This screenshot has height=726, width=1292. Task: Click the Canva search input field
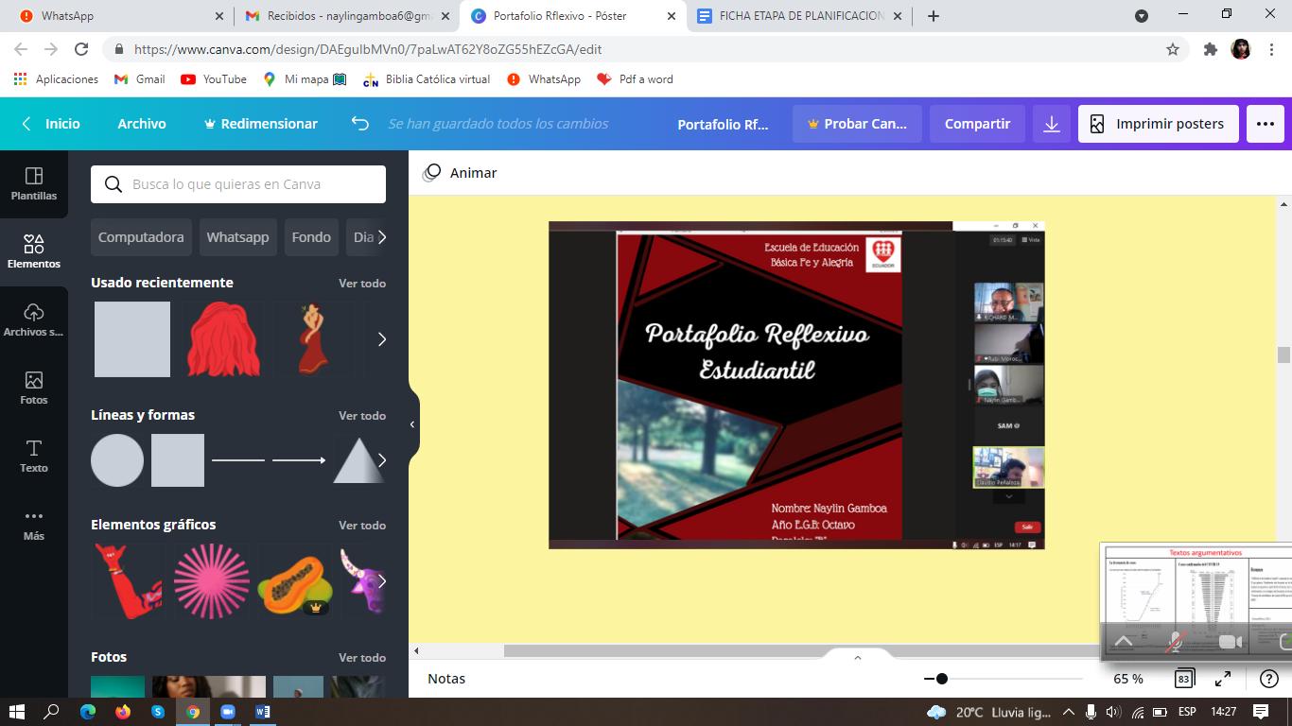pyautogui.click(x=238, y=184)
